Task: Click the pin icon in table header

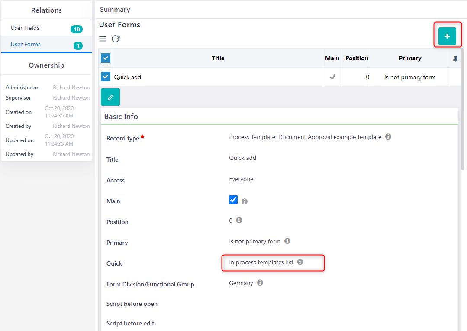Action: [x=455, y=58]
